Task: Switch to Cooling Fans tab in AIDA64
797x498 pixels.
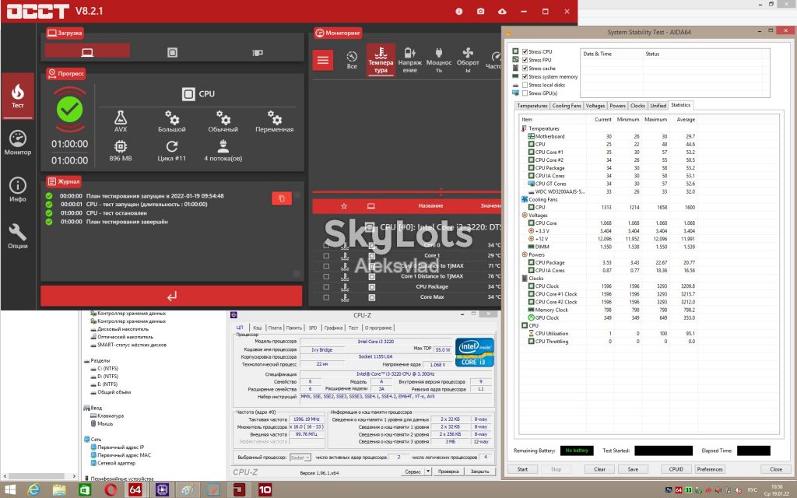Action: (567, 106)
